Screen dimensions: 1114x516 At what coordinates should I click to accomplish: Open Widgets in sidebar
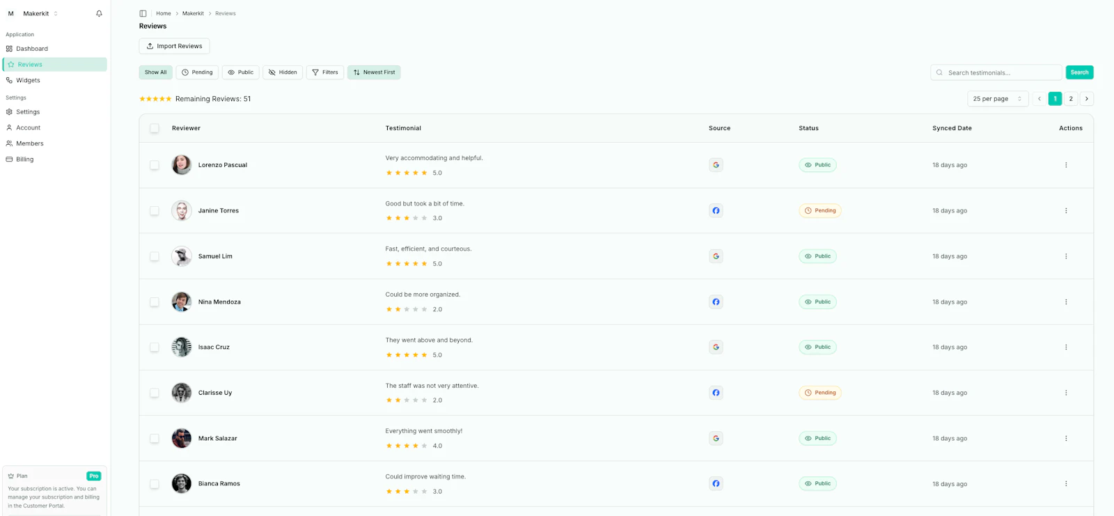click(x=55, y=80)
